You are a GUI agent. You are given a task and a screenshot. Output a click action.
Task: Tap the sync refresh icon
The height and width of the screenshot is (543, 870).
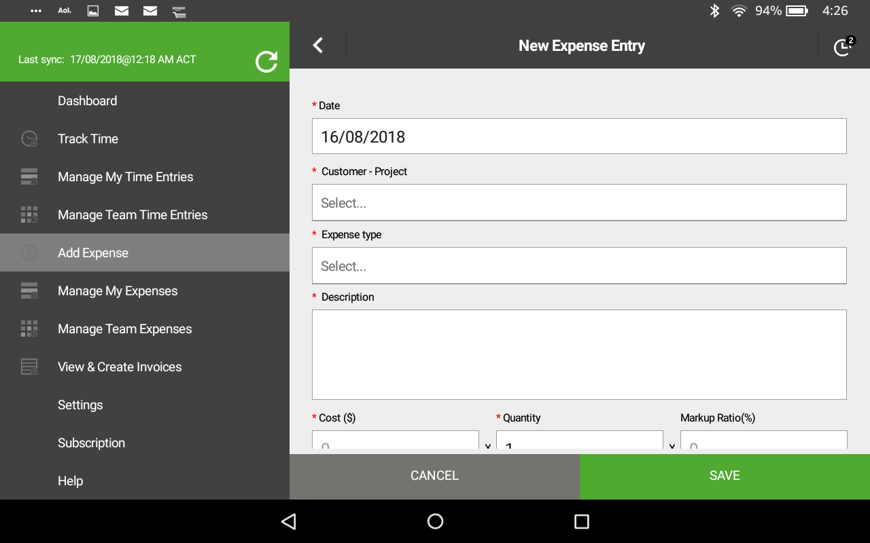point(266,61)
